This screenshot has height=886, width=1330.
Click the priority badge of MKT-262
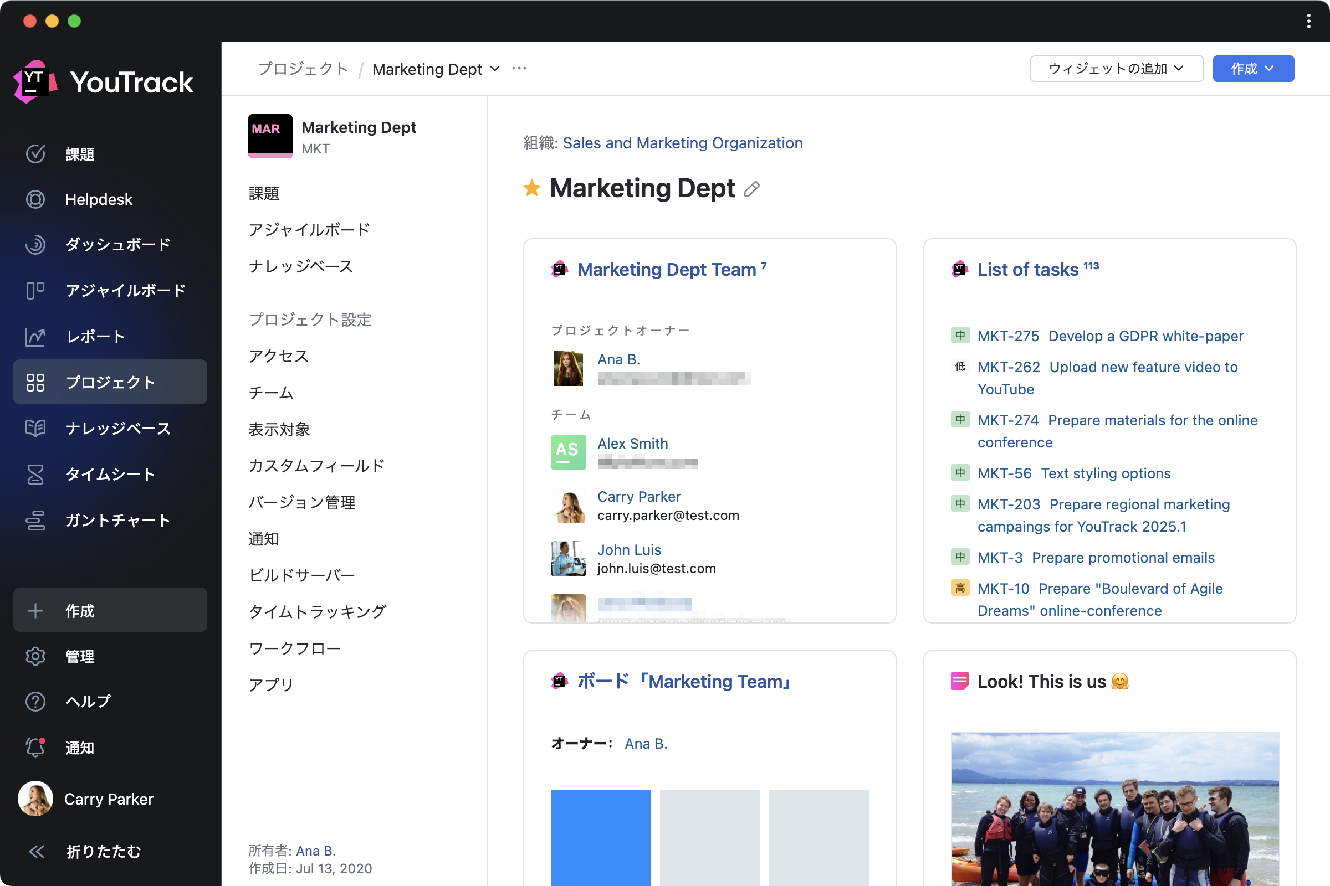point(960,366)
